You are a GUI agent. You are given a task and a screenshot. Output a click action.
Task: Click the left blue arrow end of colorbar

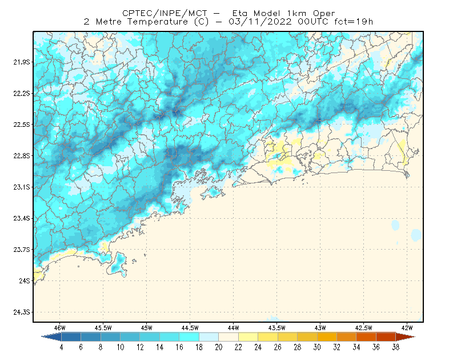51,337
